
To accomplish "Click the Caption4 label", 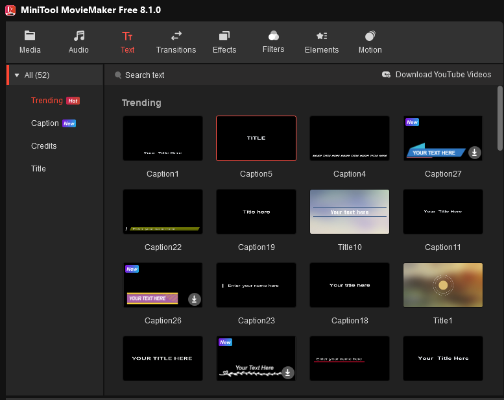I will pos(350,174).
